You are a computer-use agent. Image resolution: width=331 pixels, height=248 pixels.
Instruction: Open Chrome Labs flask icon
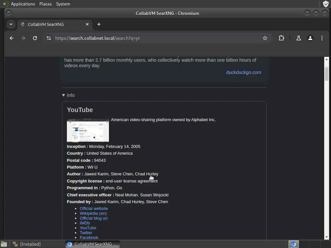point(298,38)
